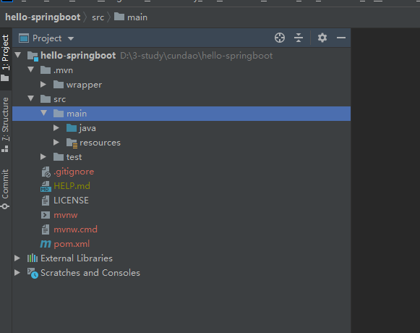This screenshot has height=333, width=420.
Task: Select the .mvn folder
Action: coord(63,70)
